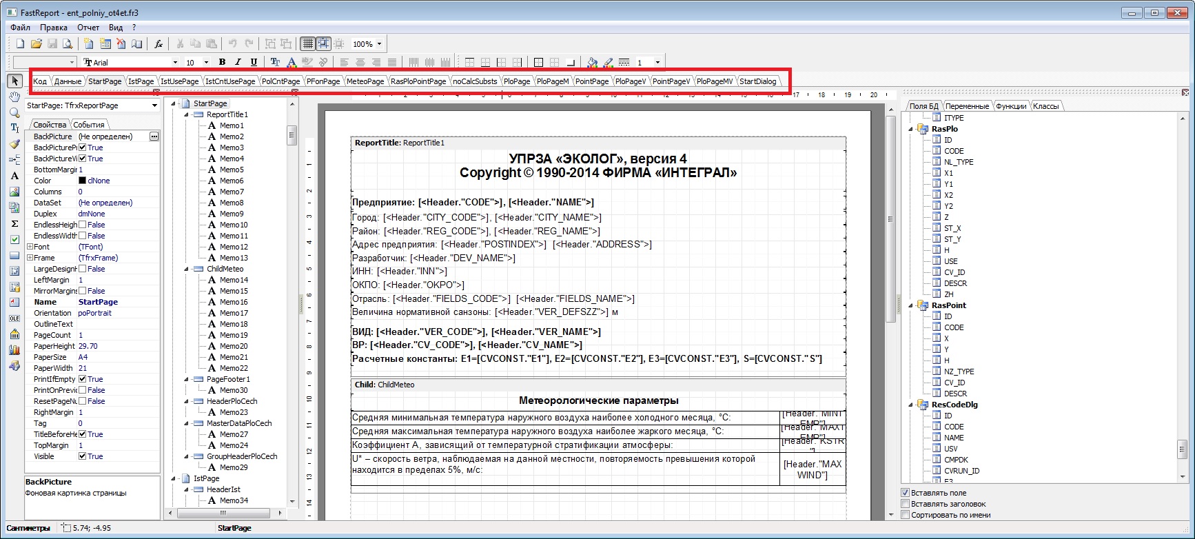Collapse the RasPlo dataset tree node
1195x539 pixels.
911,129
